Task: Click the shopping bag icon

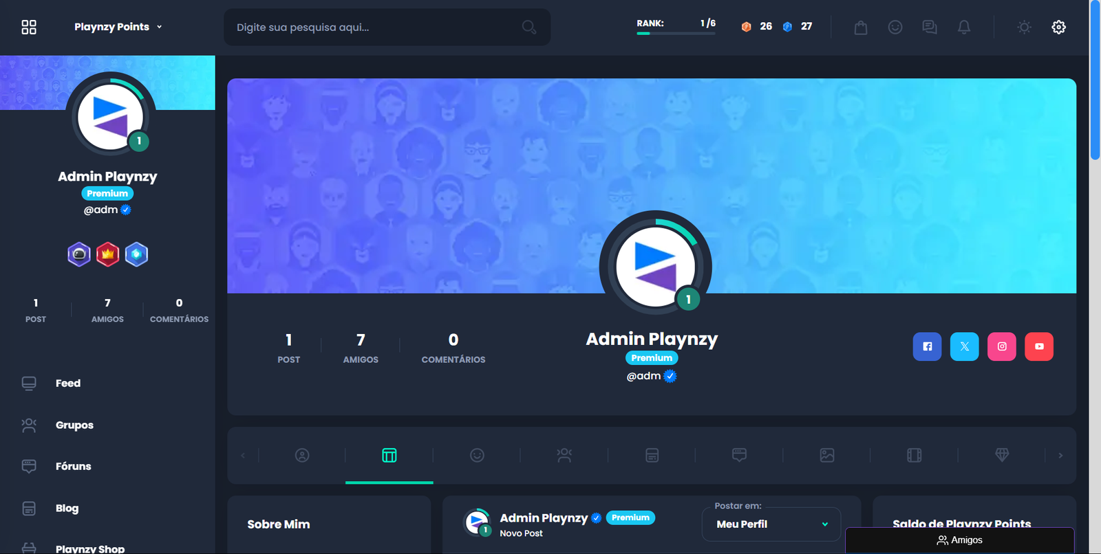Action: pyautogui.click(x=860, y=27)
